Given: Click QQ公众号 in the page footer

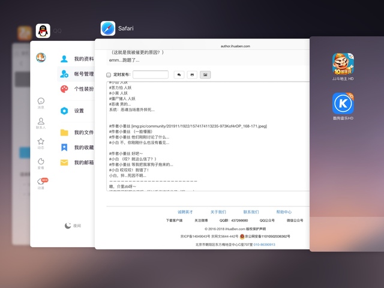Looking at the screenshot, I should click(267, 220).
